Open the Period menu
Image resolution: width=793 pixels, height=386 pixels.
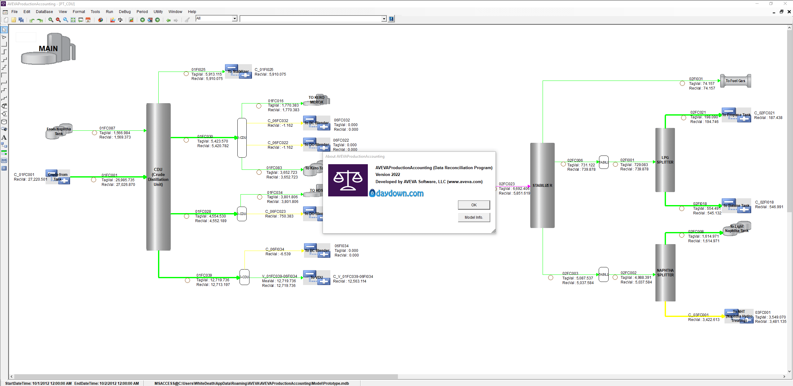(142, 12)
